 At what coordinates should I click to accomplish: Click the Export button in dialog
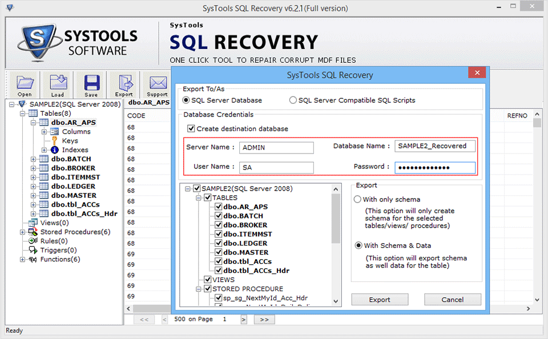(380, 300)
